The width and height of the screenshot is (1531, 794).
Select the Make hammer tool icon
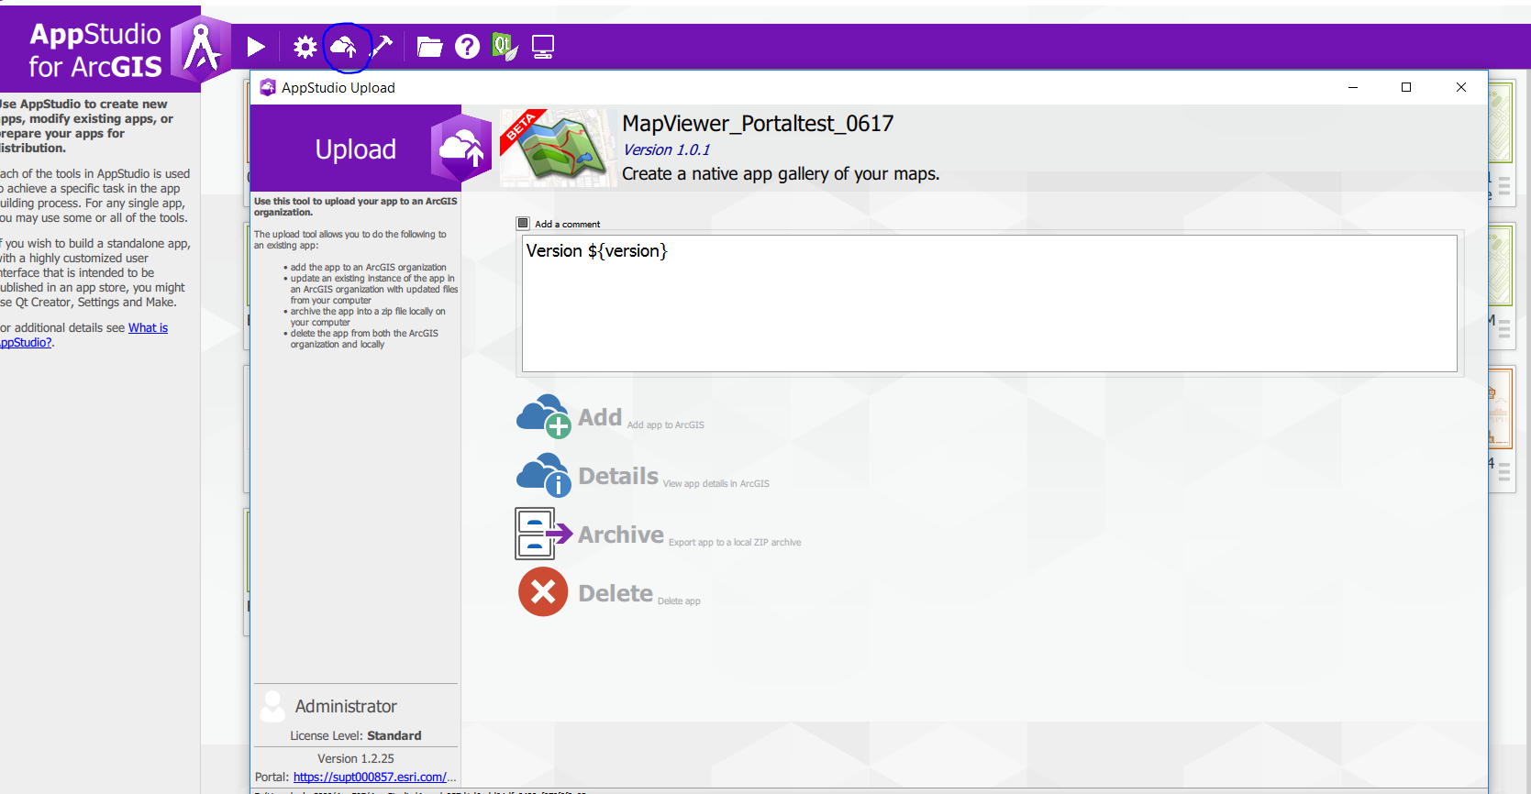[x=382, y=47]
